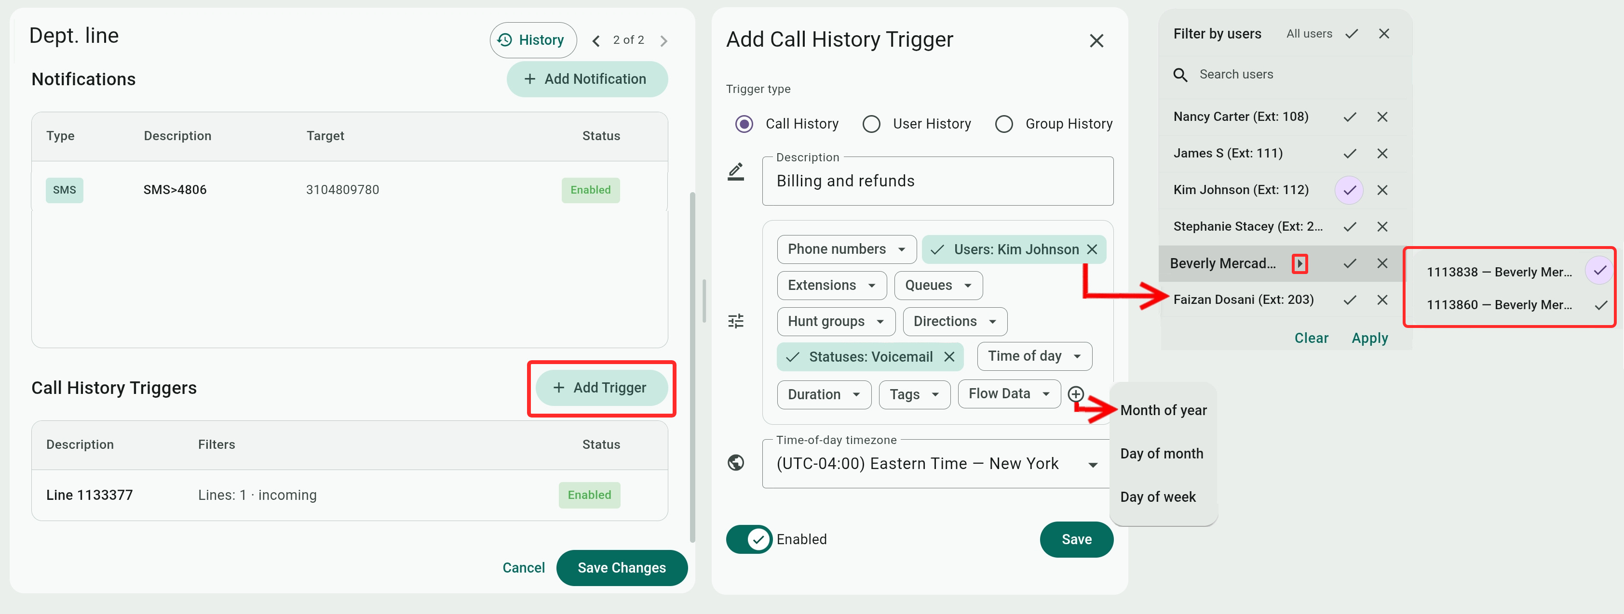
Task: Click target number 3104809780
Action: click(342, 190)
